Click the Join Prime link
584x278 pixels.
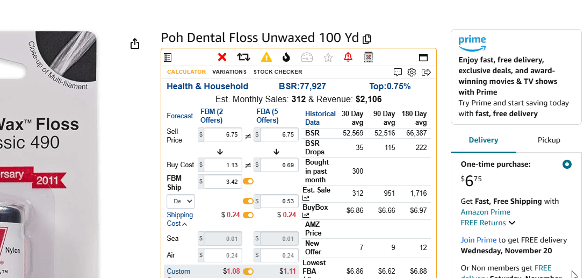478,240
